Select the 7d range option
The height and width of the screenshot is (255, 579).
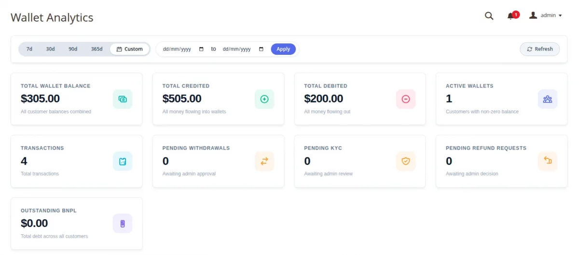pyautogui.click(x=29, y=49)
